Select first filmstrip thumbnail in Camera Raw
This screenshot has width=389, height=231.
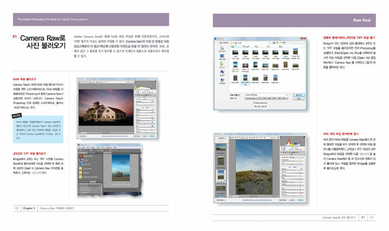[221, 148]
